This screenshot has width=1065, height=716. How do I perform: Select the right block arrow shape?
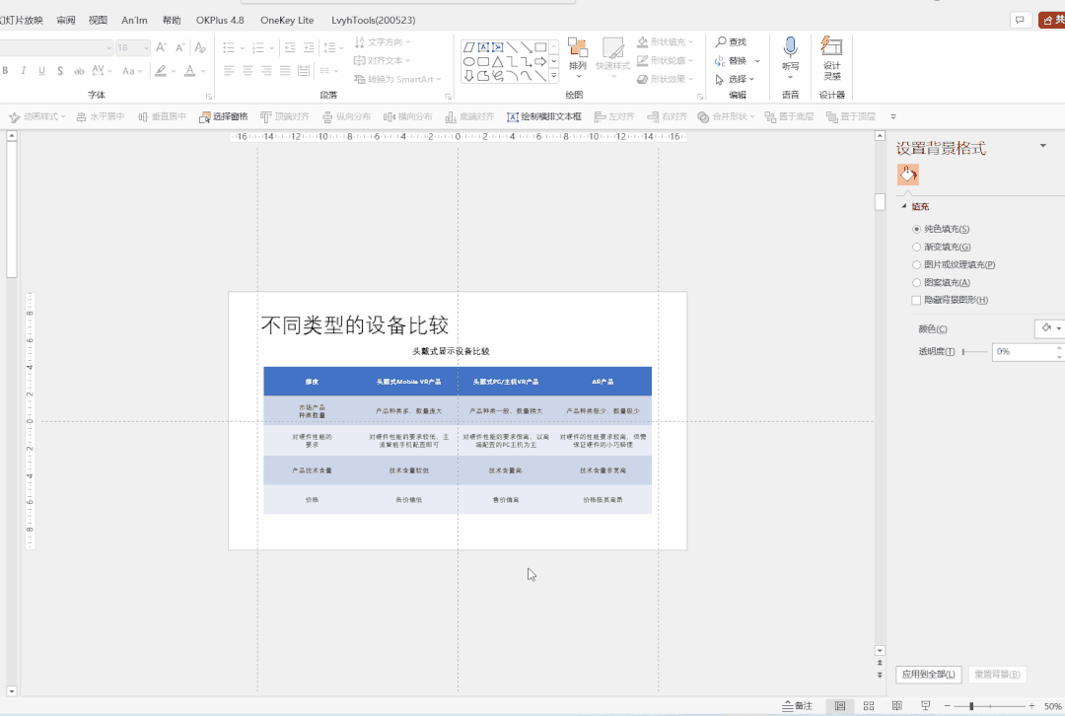click(540, 62)
